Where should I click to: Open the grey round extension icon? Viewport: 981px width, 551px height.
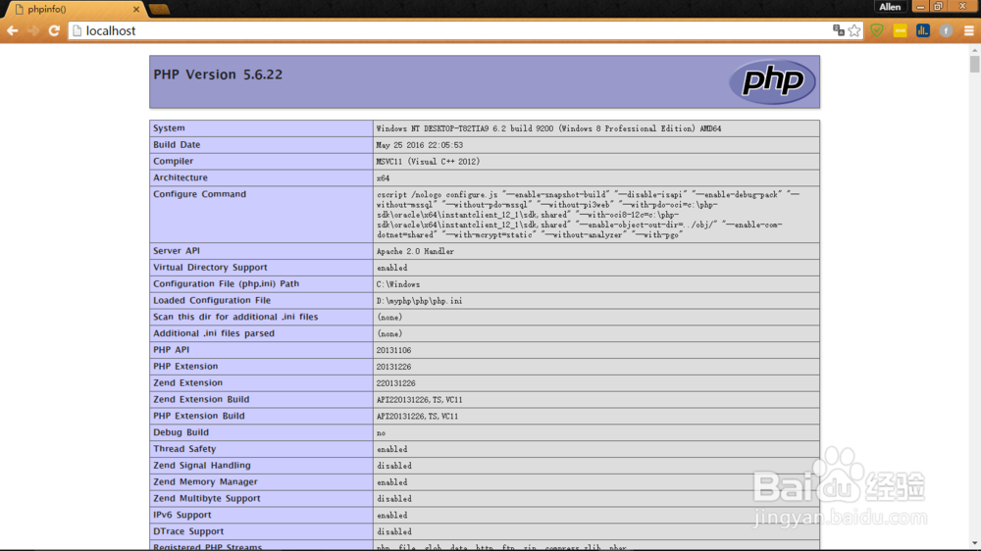946,30
